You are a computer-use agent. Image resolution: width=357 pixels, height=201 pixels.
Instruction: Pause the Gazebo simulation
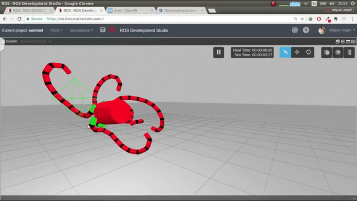click(x=218, y=52)
